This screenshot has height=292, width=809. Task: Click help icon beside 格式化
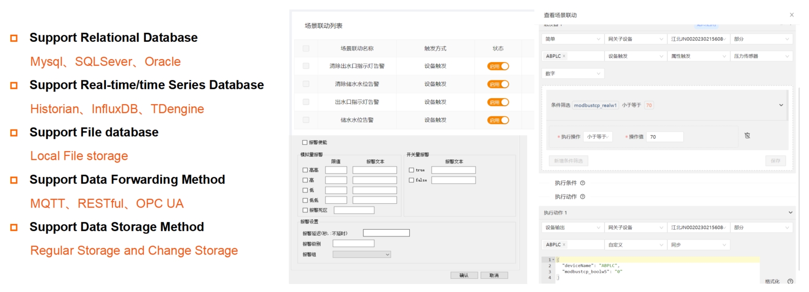[790, 282]
